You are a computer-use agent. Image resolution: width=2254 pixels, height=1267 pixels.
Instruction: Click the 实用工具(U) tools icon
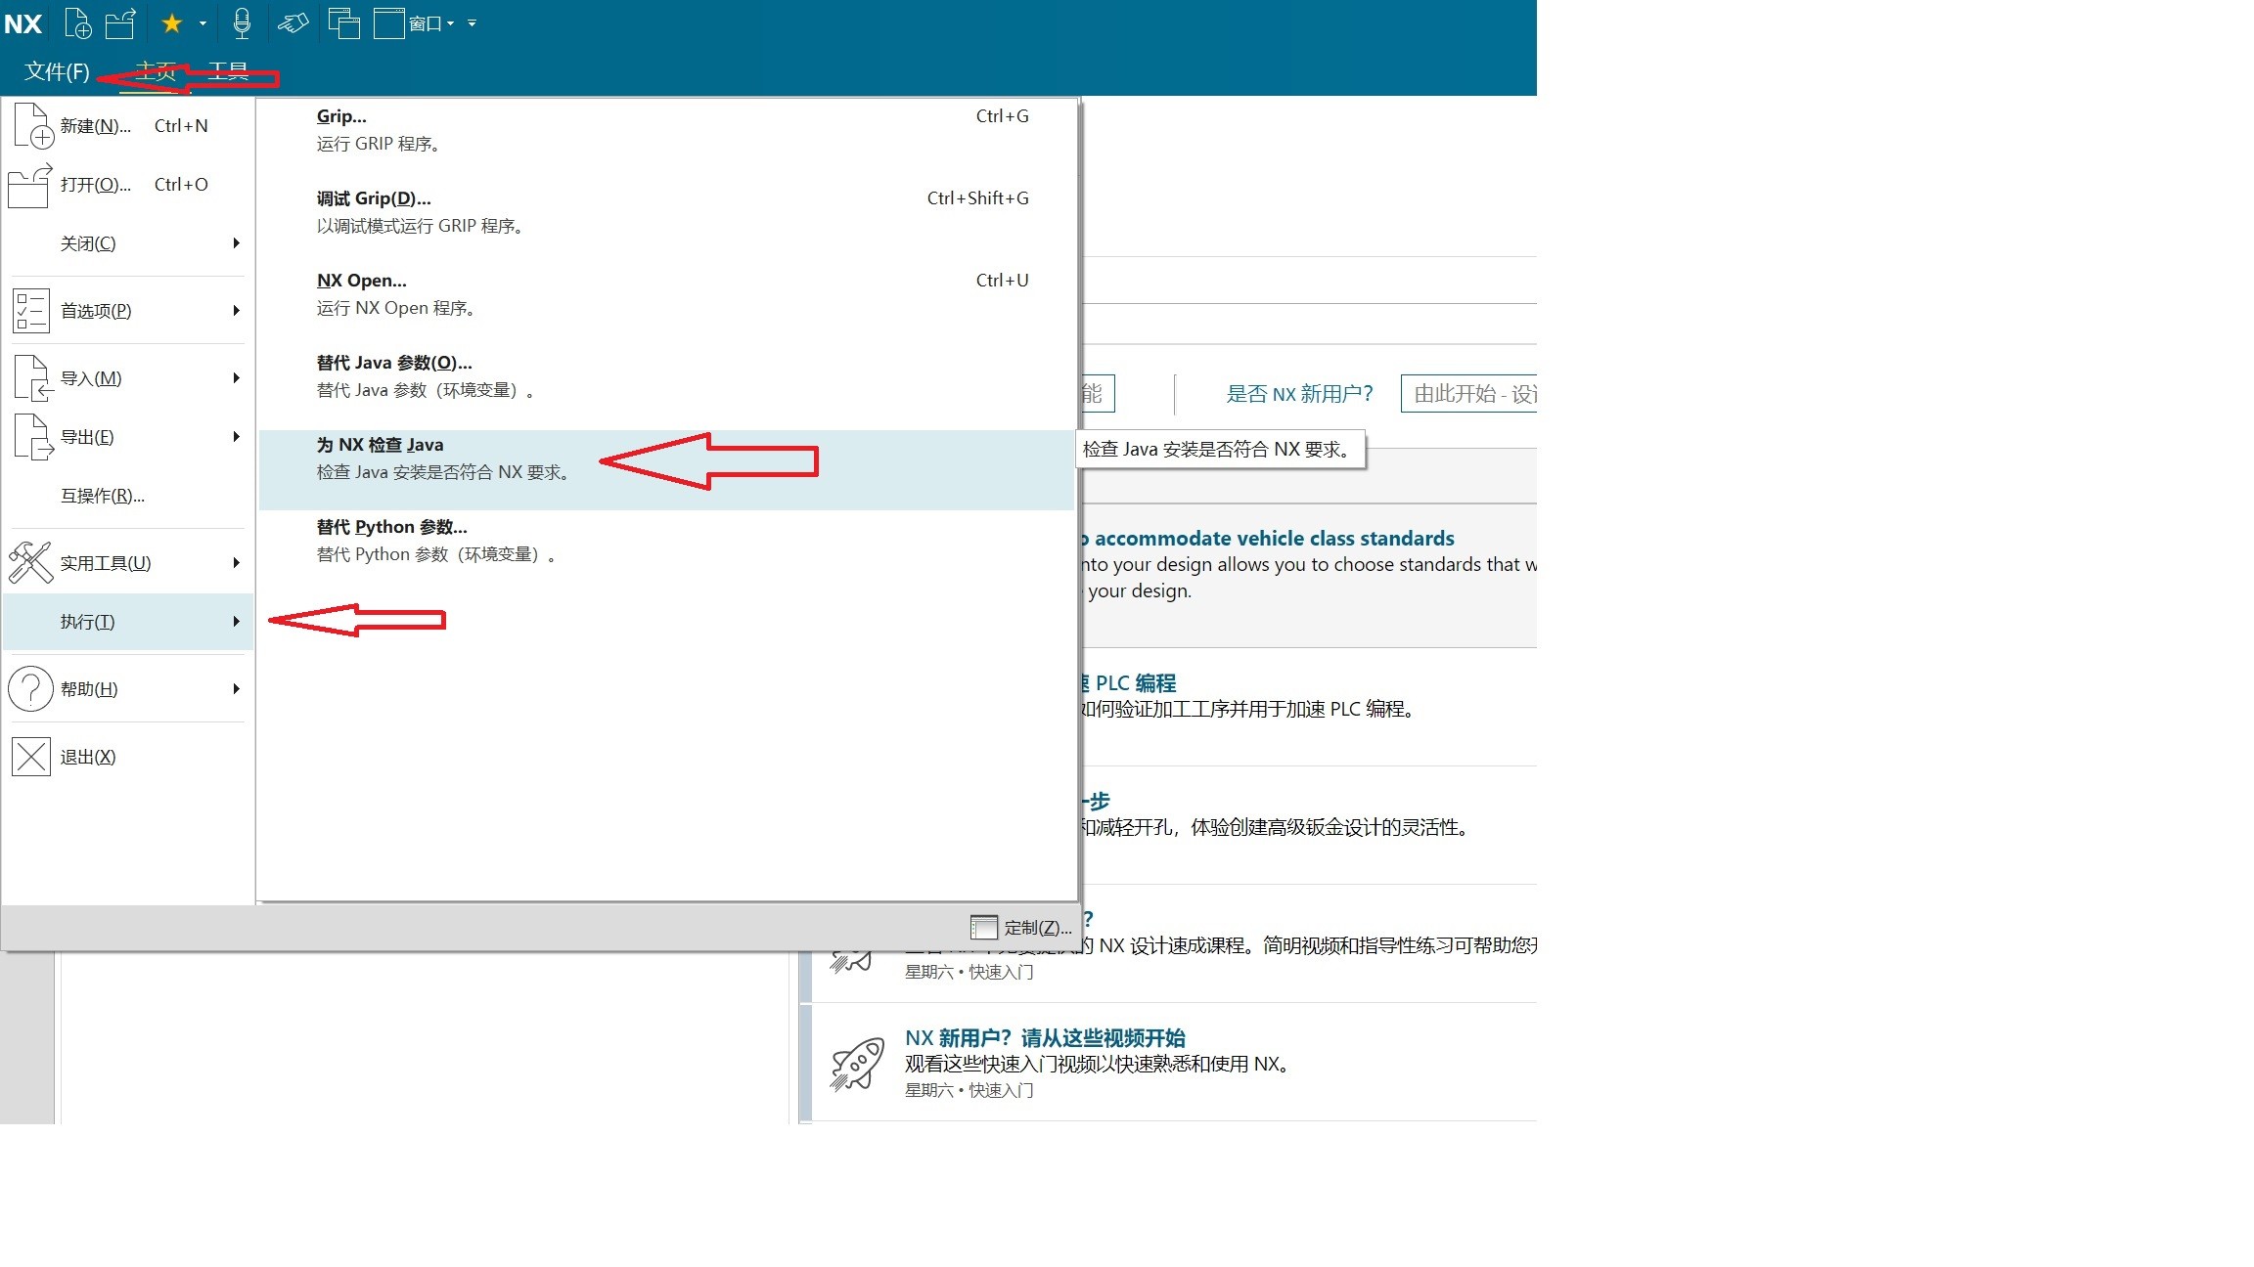[x=30, y=563]
